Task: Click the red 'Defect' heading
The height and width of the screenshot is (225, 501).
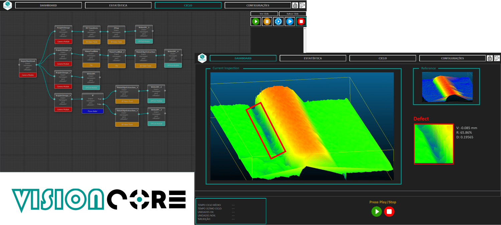Action: point(421,119)
